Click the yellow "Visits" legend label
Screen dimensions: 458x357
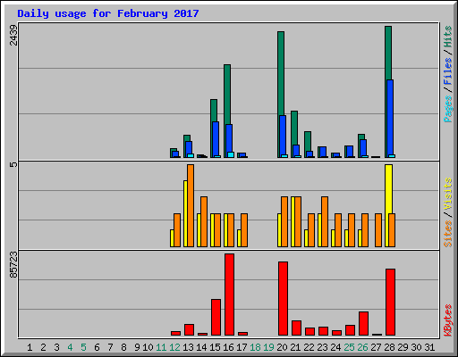(448, 194)
